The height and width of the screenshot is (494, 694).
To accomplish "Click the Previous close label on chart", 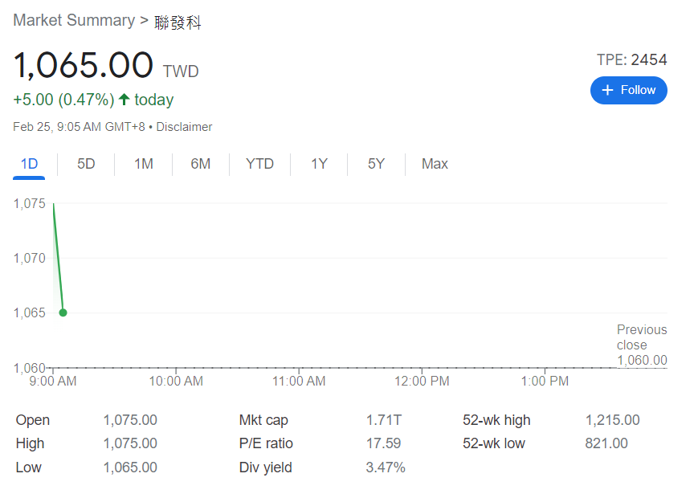I will coord(641,337).
